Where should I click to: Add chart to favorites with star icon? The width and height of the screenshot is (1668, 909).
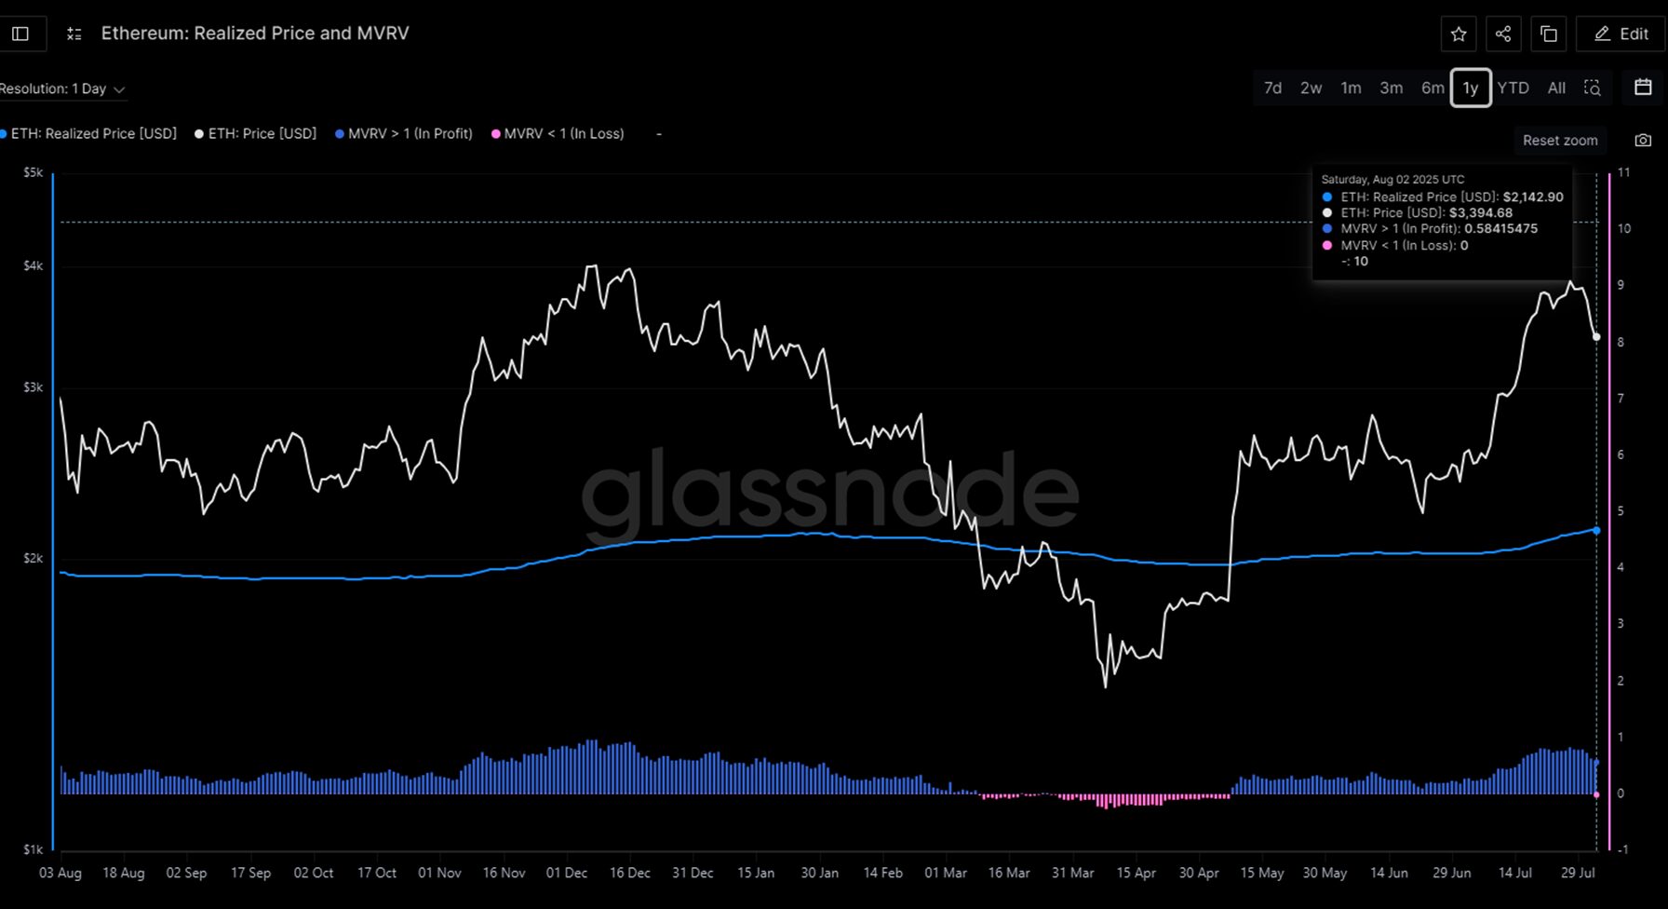click(1459, 34)
